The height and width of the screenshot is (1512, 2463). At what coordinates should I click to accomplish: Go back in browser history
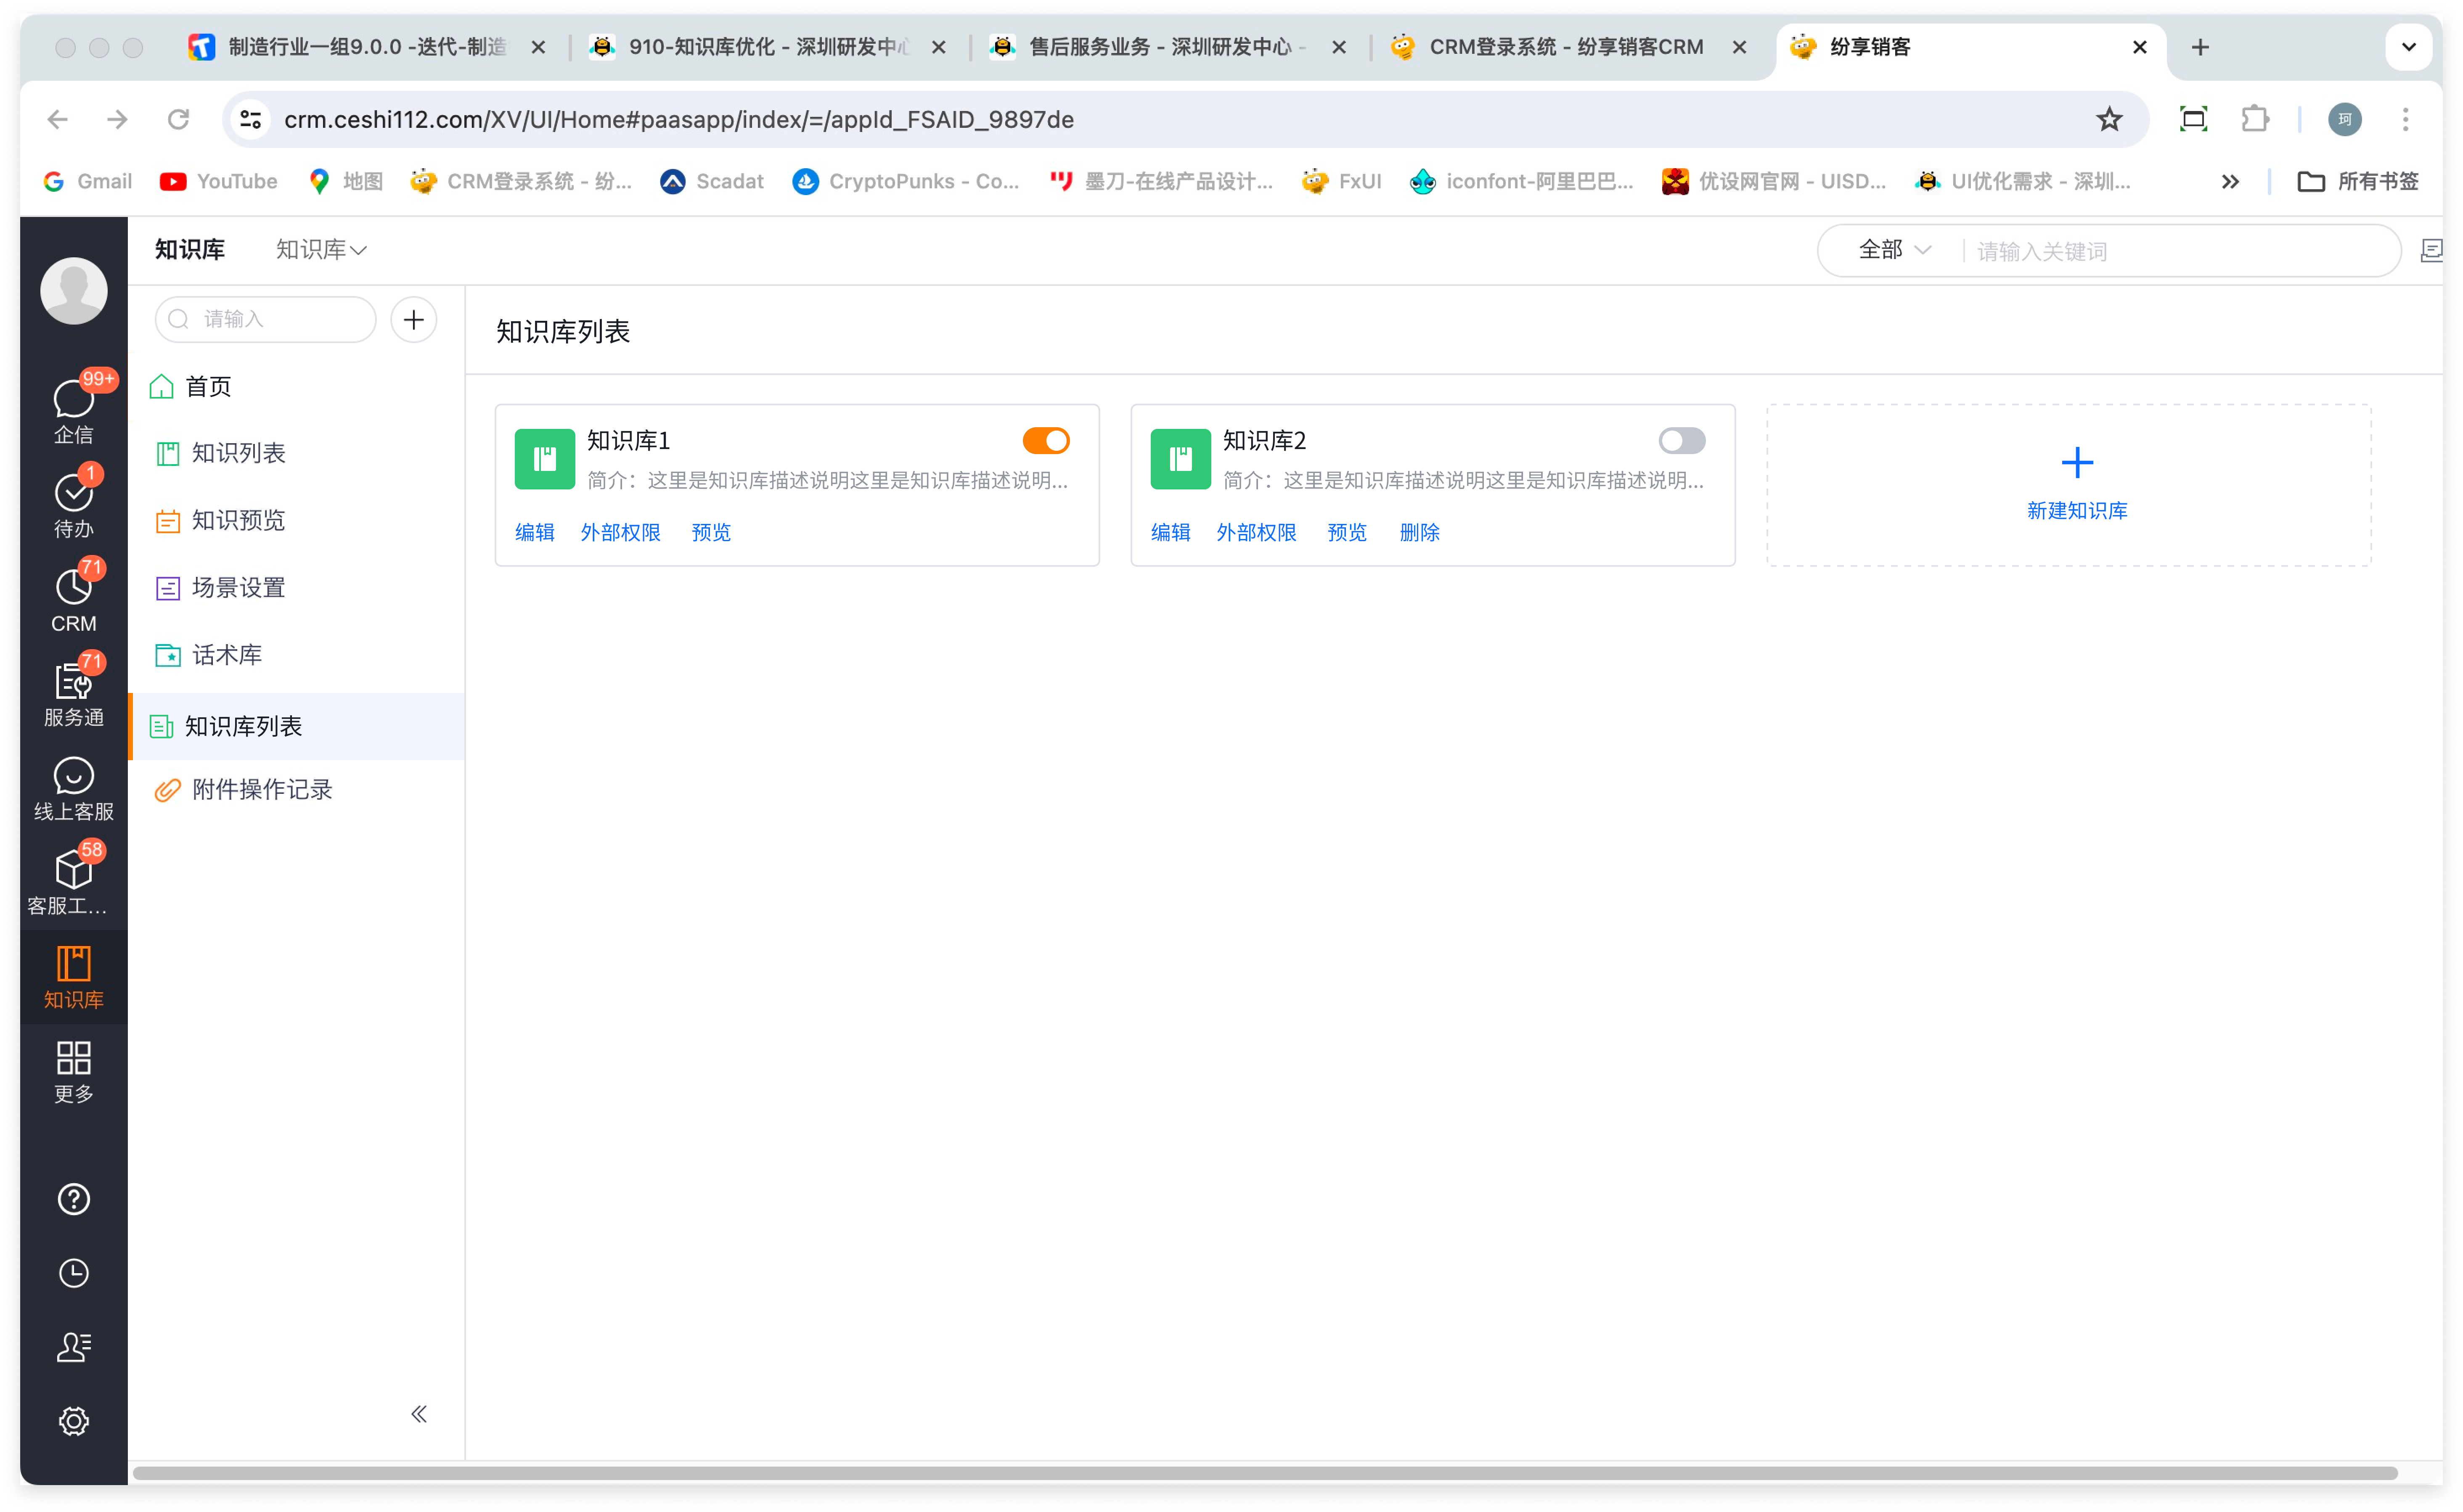coord(58,119)
